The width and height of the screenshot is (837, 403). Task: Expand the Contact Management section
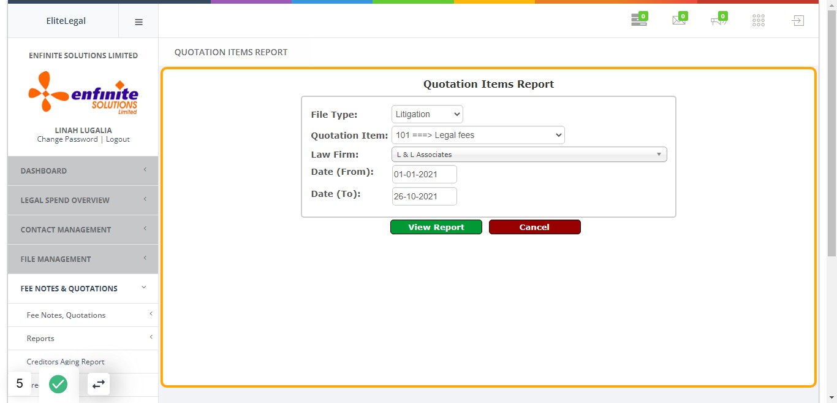[83, 229]
